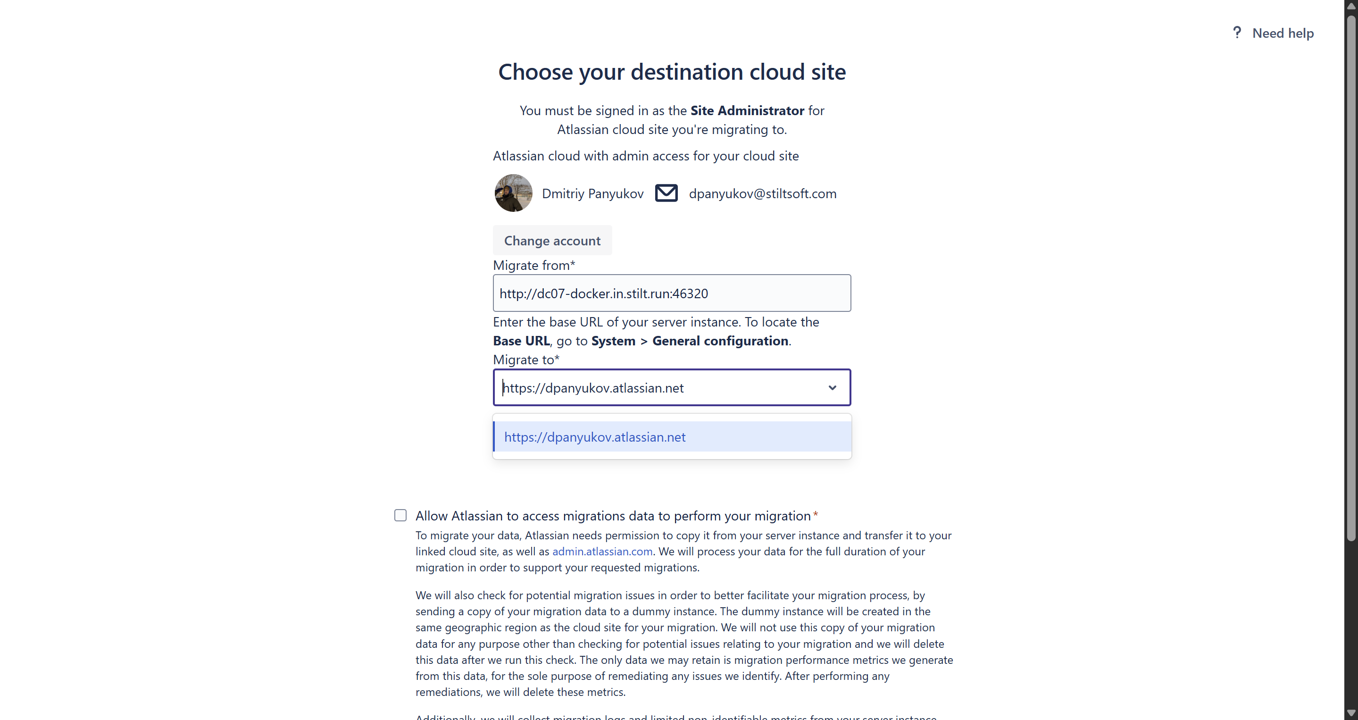This screenshot has width=1358, height=720.
Task: Click the dpanyukov@stiltsoft.com email address
Action: point(762,193)
